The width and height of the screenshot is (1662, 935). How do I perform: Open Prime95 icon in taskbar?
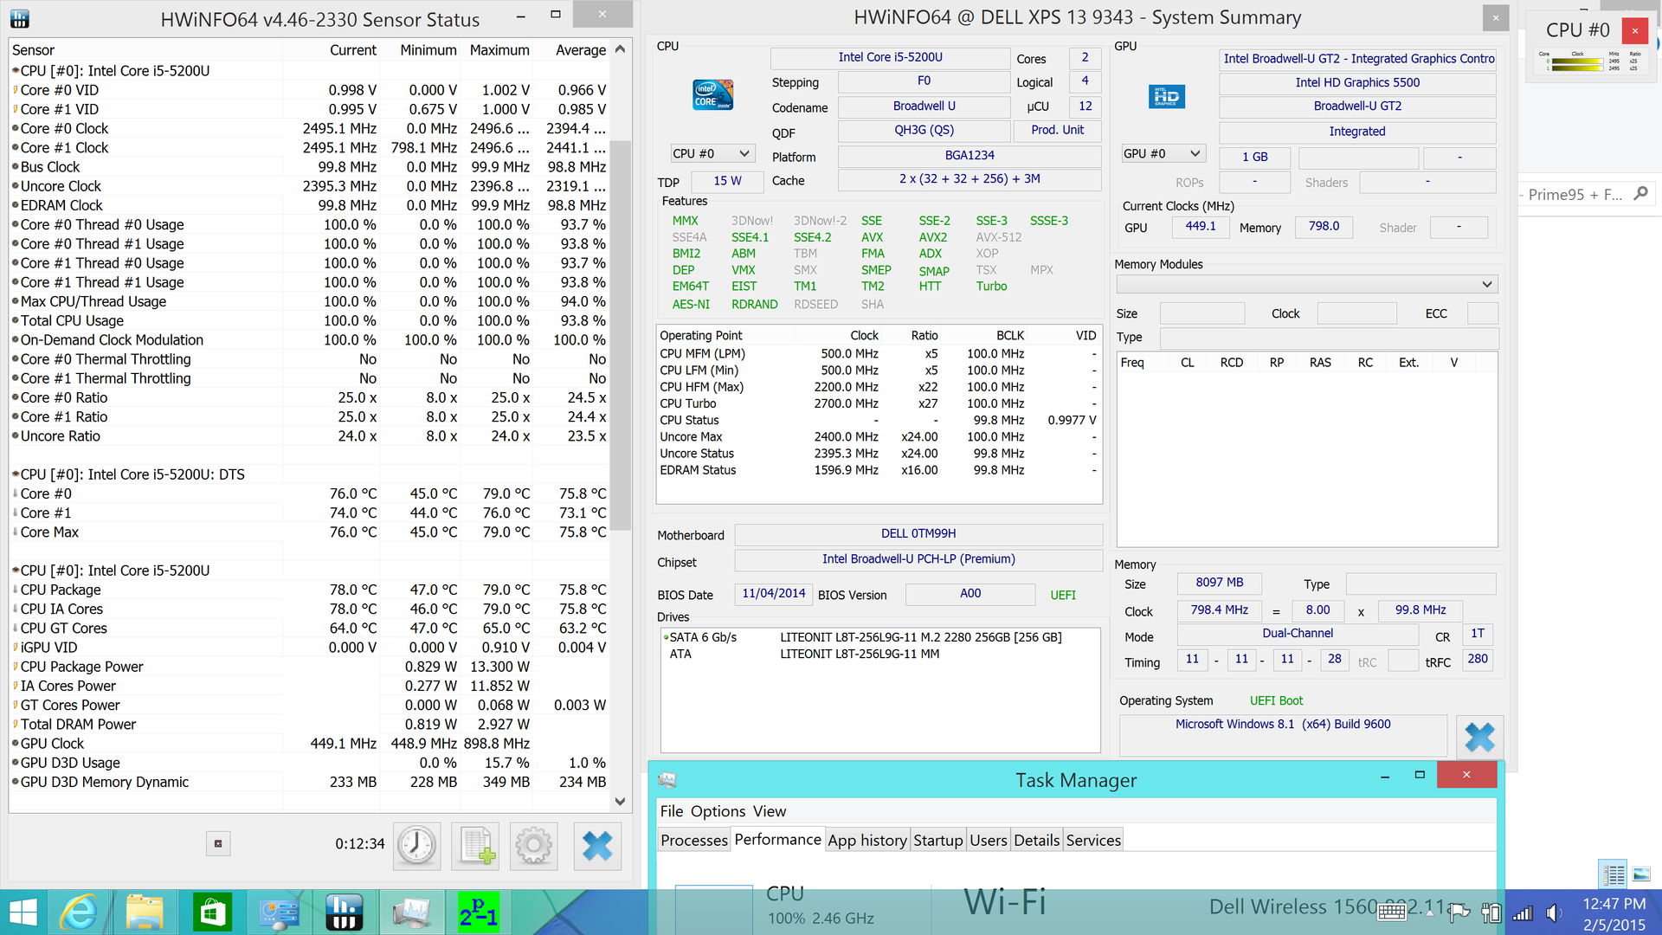point(479,912)
